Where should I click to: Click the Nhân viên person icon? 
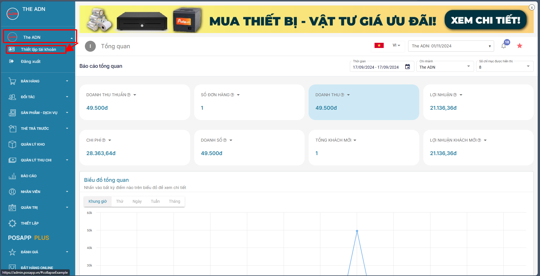coord(12,192)
